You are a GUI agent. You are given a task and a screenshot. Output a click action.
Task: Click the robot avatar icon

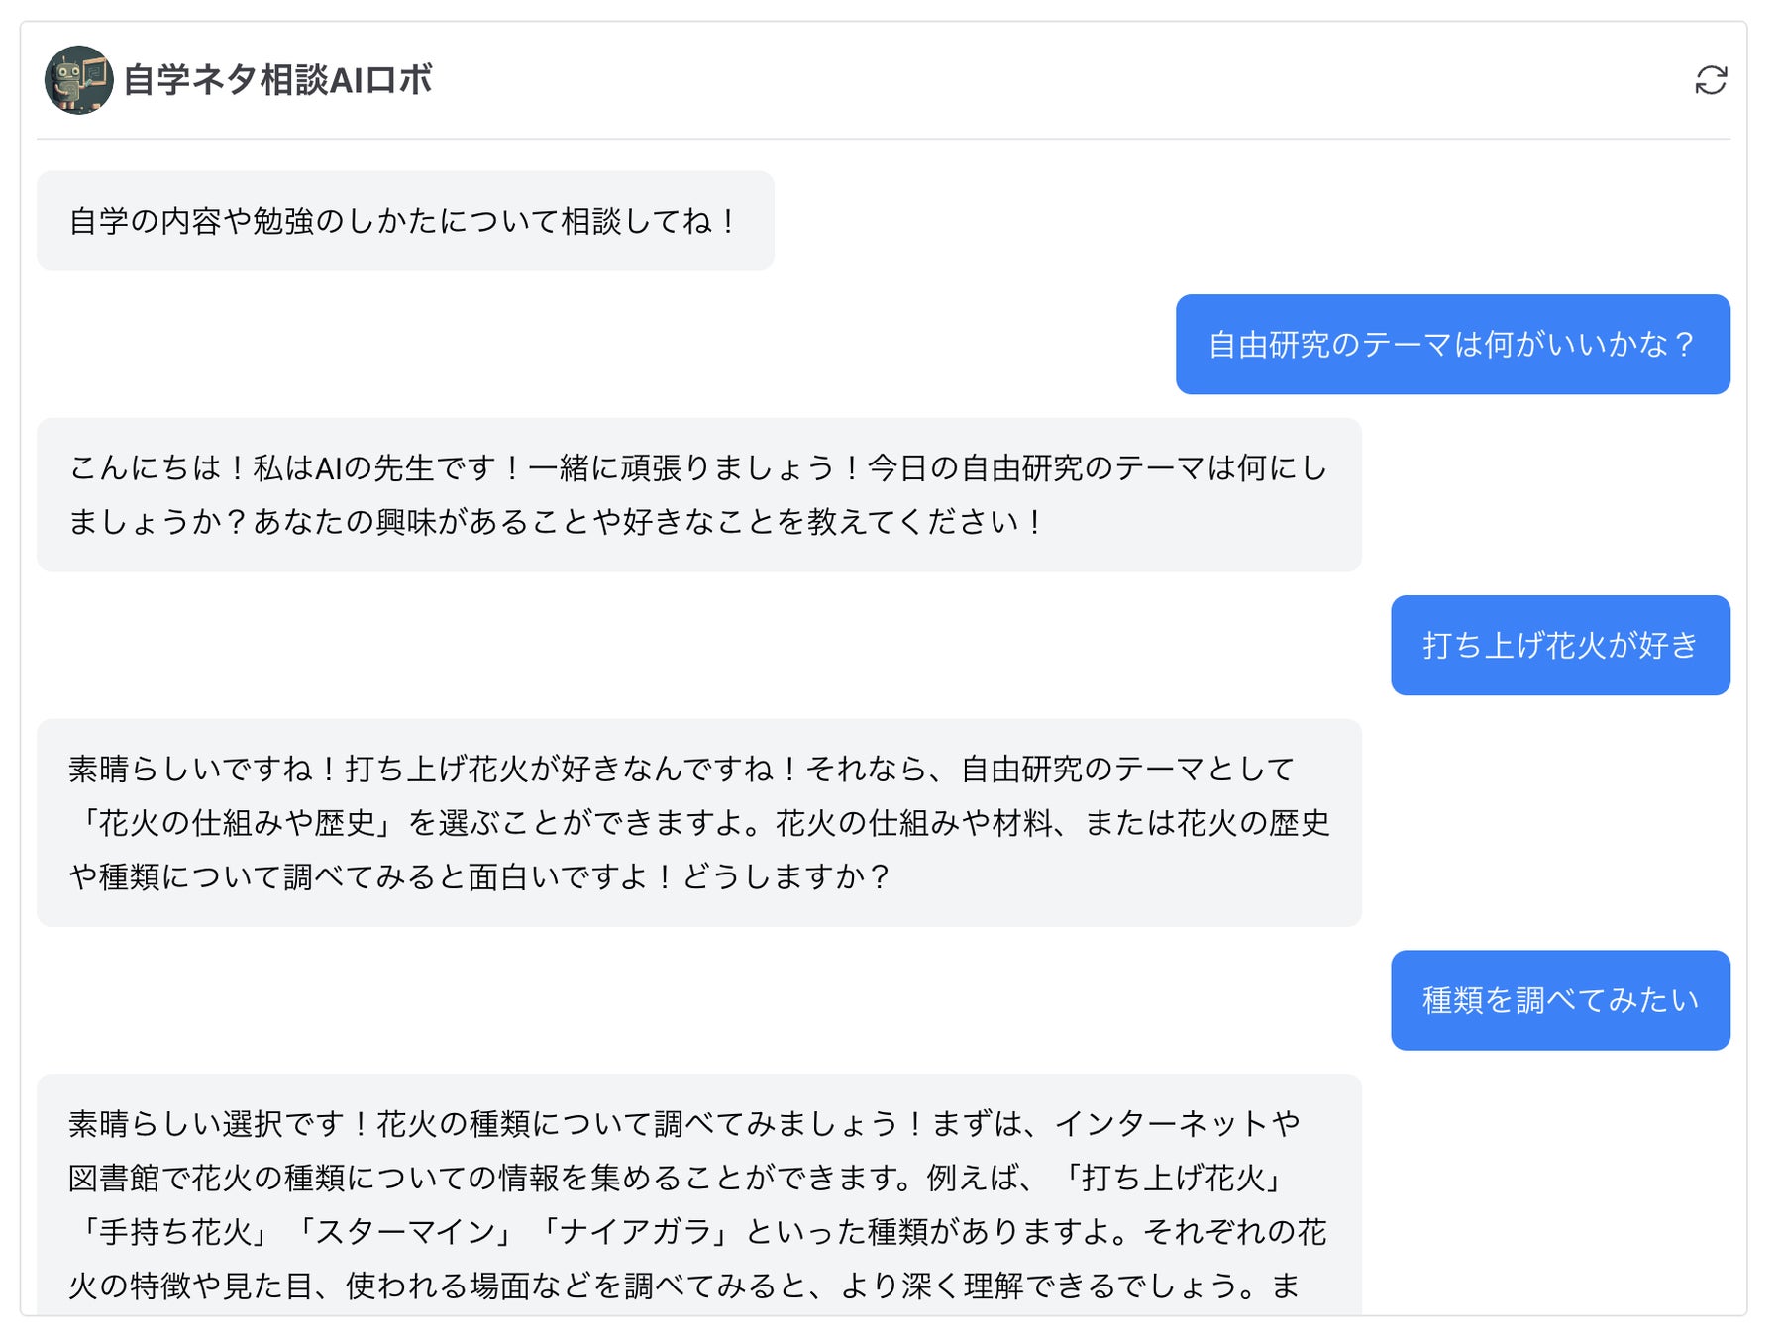(x=78, y=80)
